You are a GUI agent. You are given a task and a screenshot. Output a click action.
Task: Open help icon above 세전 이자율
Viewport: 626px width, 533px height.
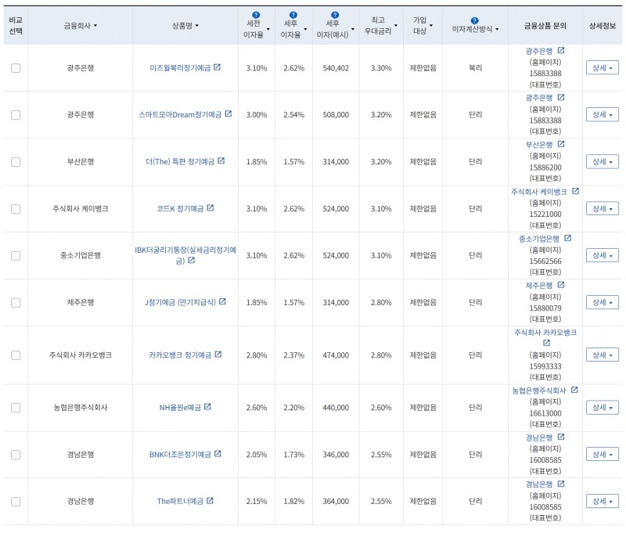256,15
